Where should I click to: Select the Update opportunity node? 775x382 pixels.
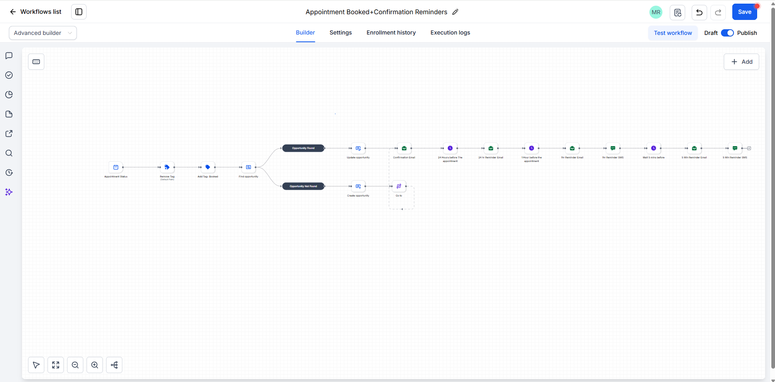[358, 148]
